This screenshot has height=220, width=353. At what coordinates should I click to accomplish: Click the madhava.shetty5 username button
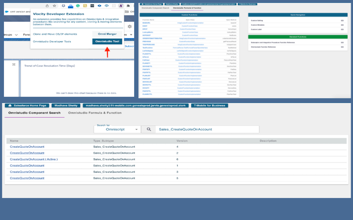pyautogui.click(x=136, y=106)
